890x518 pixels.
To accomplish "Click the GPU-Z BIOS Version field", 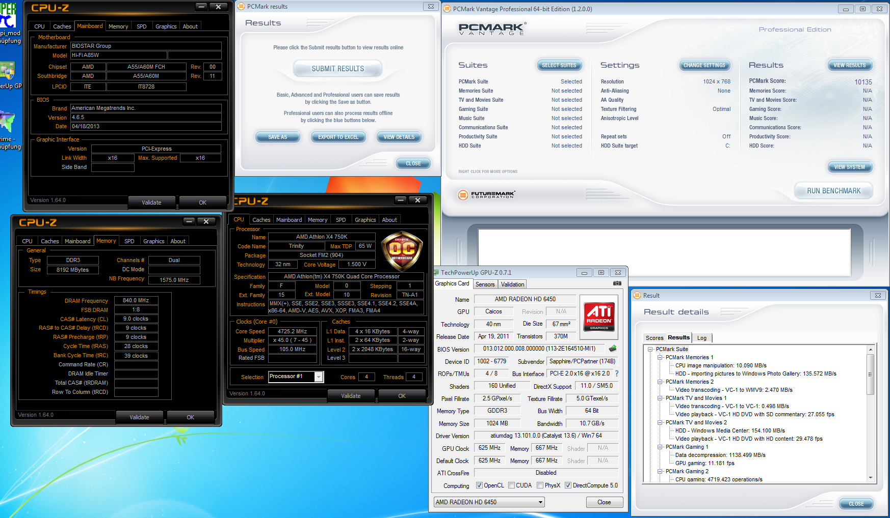I will click(x=539, y=349).
